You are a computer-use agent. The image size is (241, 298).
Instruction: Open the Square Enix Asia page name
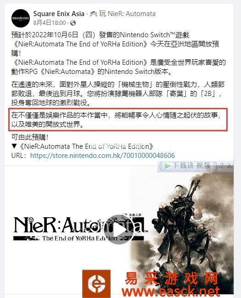click(59, 14)
